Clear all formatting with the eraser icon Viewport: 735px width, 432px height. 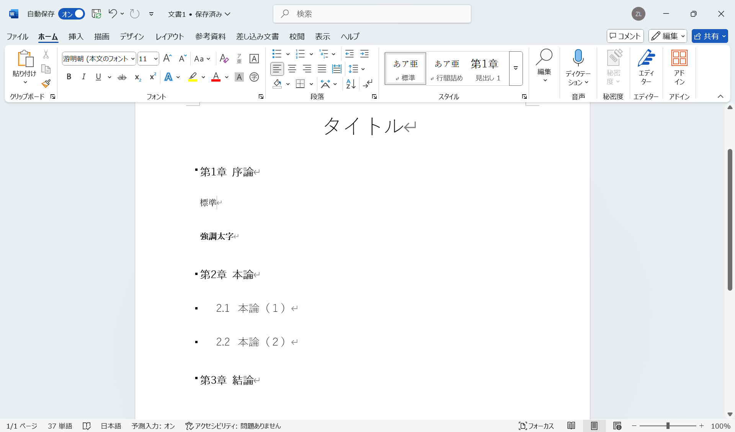224,58
